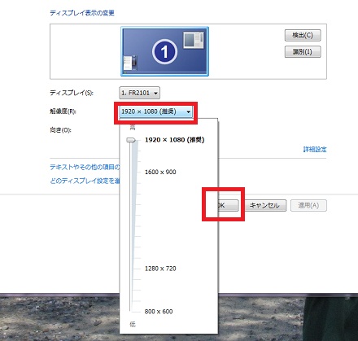
Task: Click the resolution dropdown arrow
Action: point(188,111)
